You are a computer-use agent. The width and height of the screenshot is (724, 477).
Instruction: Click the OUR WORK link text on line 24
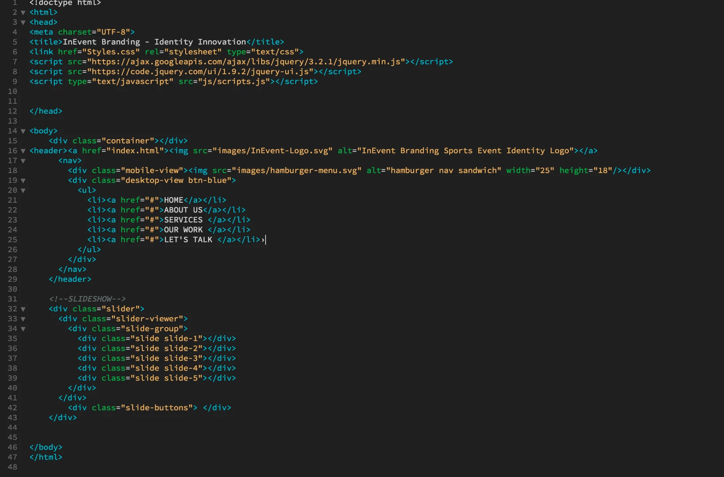click(x=183, y=230)
